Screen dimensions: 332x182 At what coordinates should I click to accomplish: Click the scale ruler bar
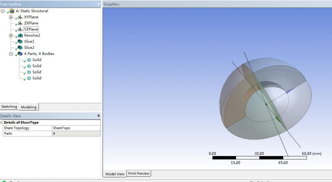pyautogui.click(x=259, y=158)
